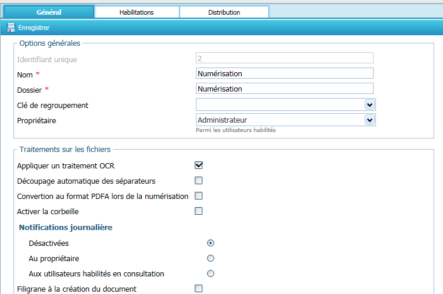Click the Identifiant unique field
The image size is (443, 294).
pos(285,58)
